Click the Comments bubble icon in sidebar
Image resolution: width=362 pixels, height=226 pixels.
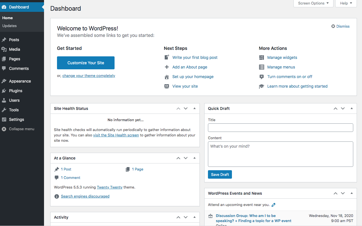pos(4,68)
